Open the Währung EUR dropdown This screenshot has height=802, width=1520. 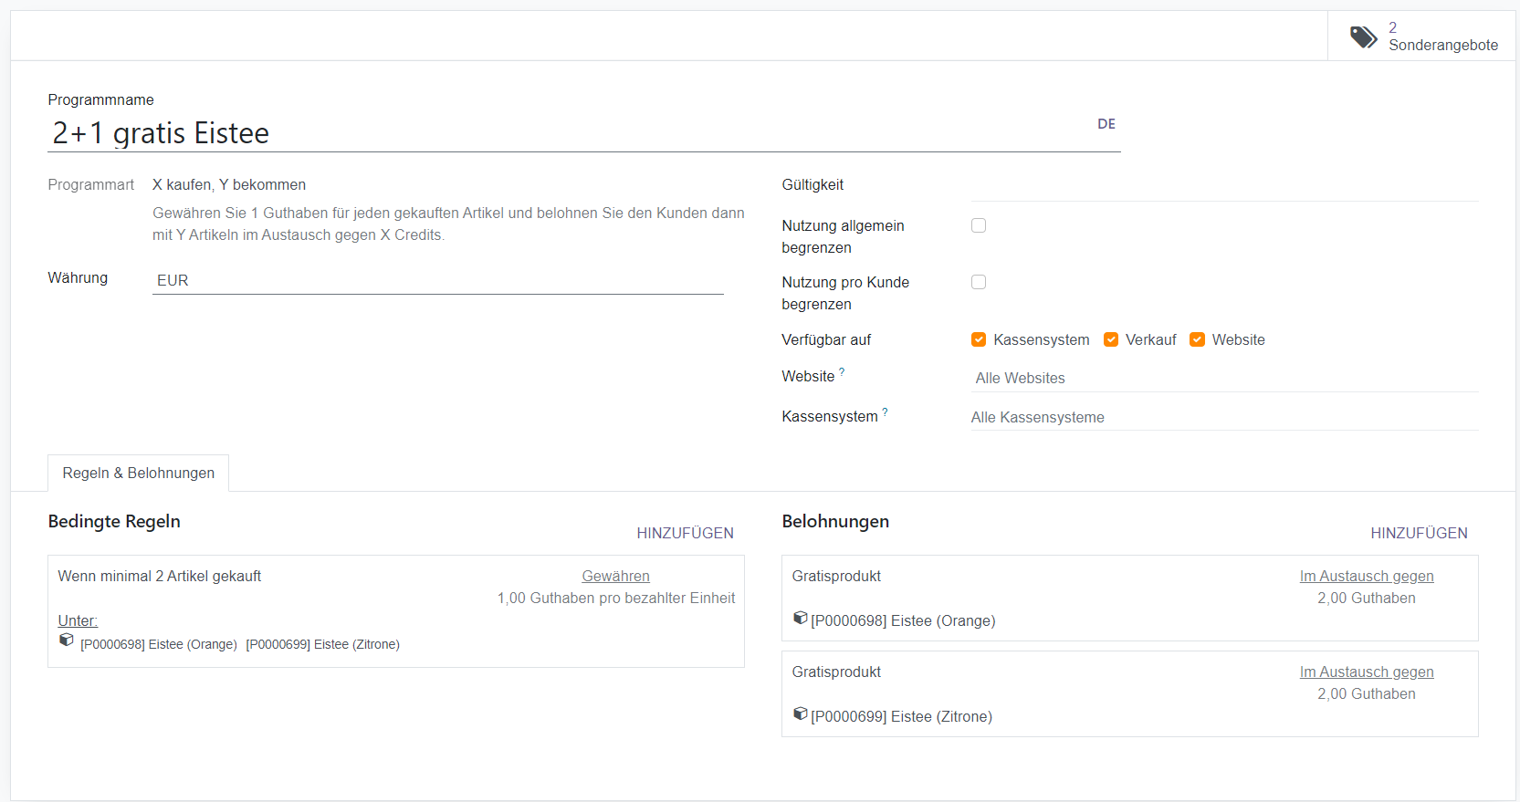[x=437, y=281]
